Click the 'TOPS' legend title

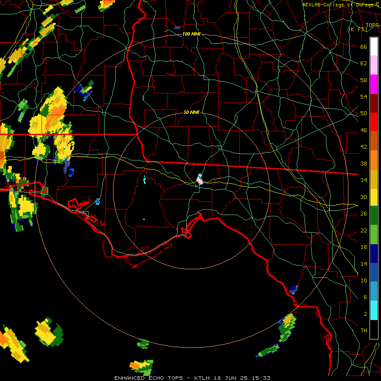372,25
